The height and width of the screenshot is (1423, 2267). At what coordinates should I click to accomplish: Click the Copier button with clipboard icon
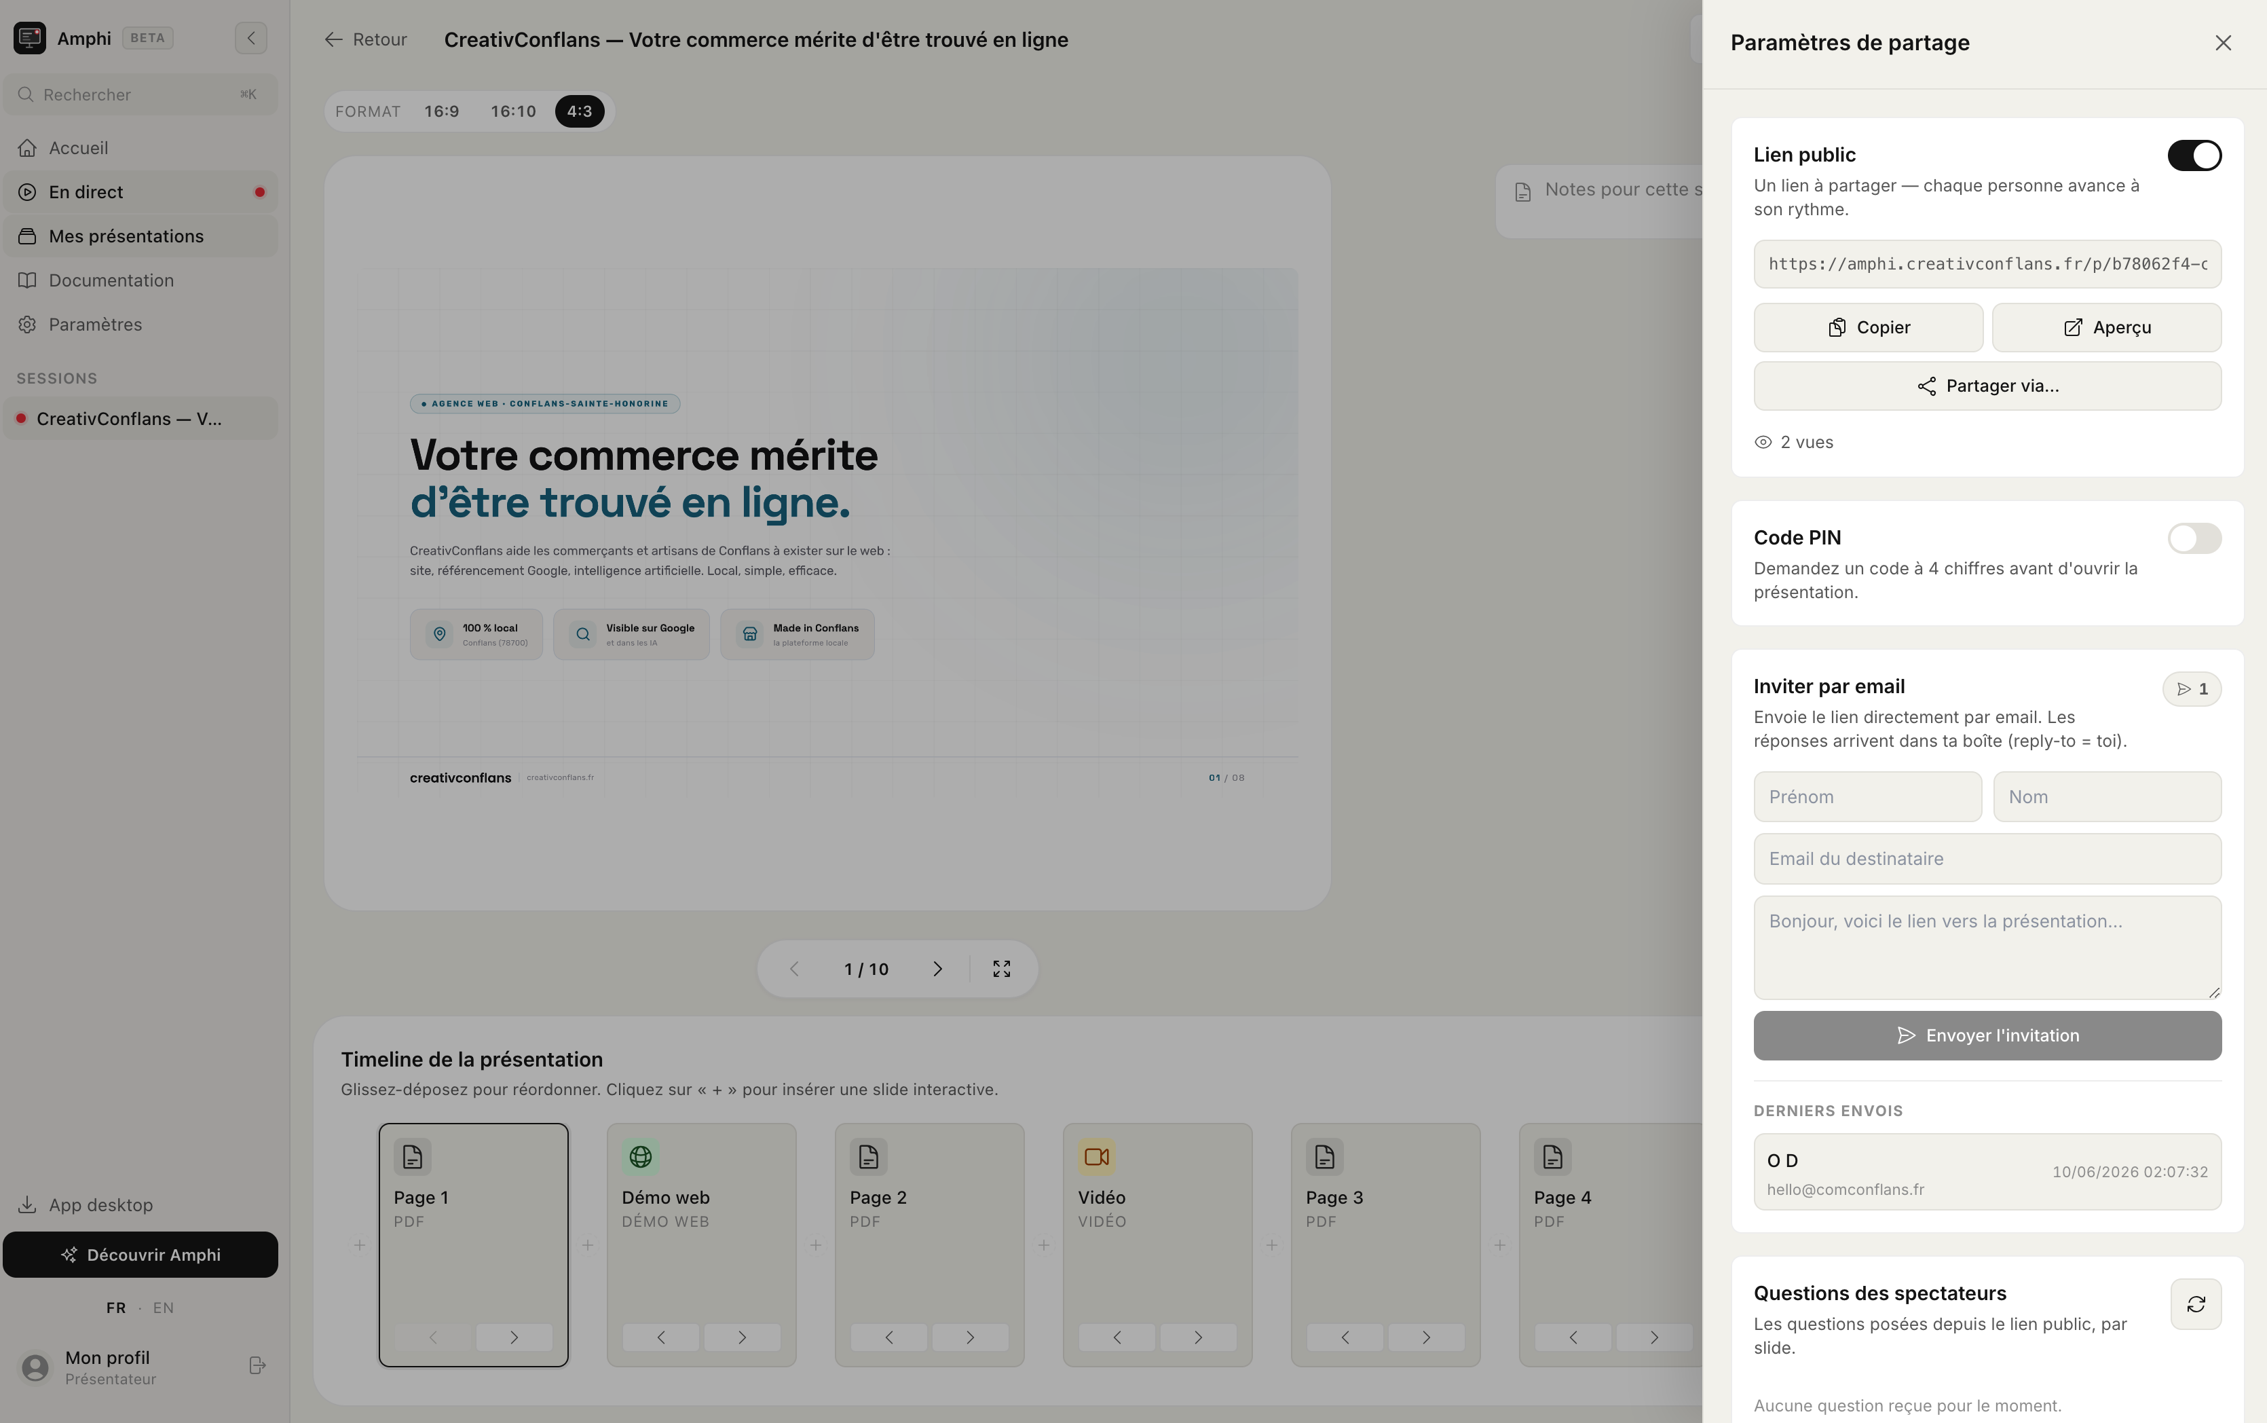pyautogui.click(x=1868, y=327)
